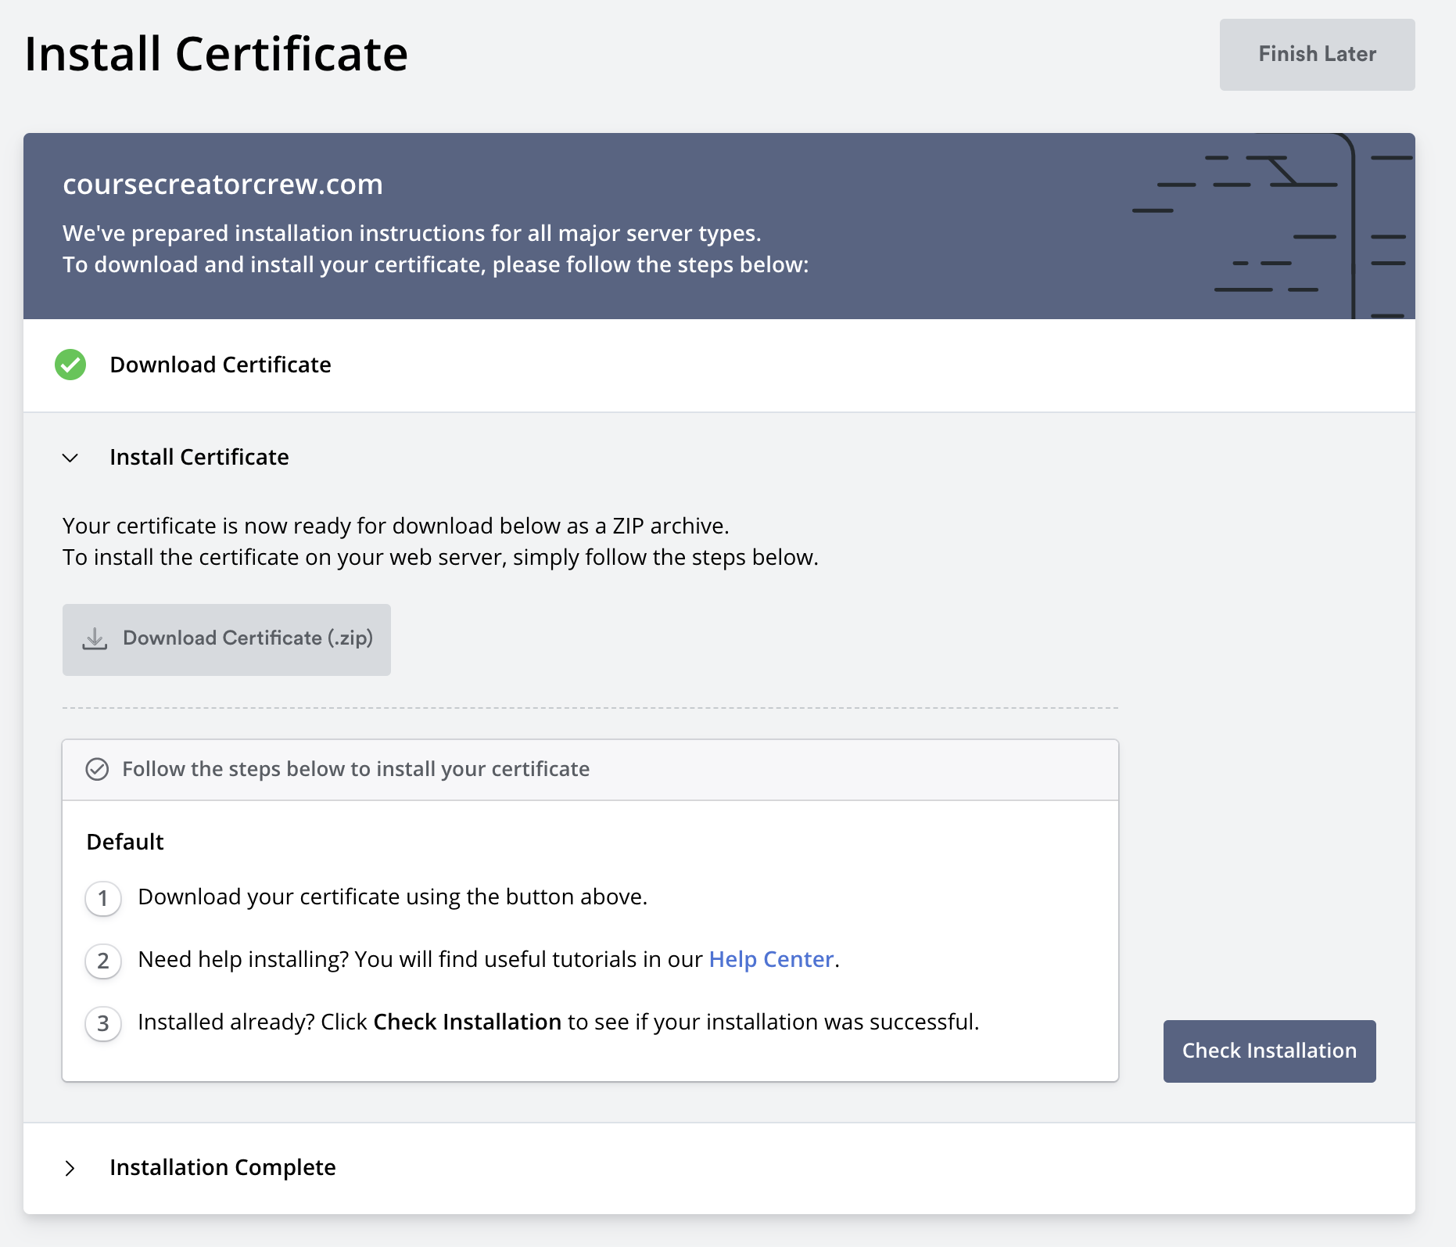Image resolution: width=1456 pixels, height=1247 pixels.
Task: Open the Download Certificate step heading
Action: [x=221, y=365]
